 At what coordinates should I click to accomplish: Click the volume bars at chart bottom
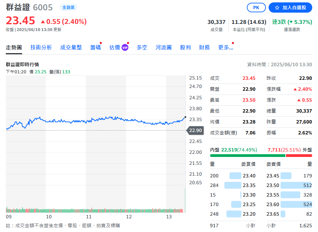95,210
